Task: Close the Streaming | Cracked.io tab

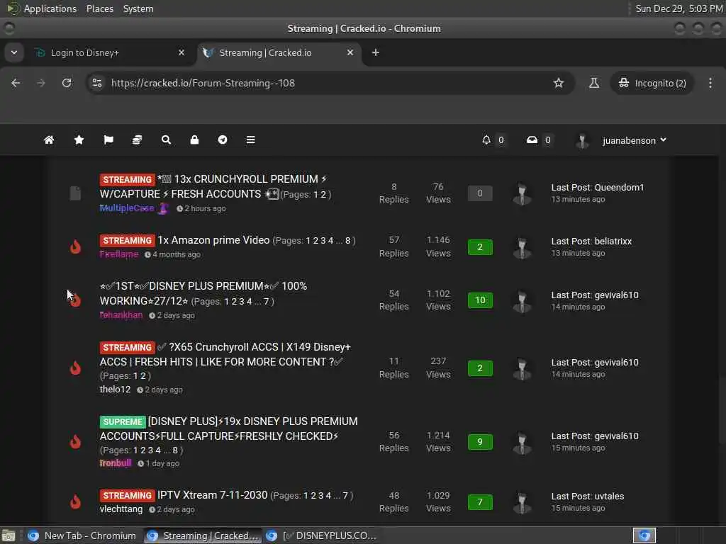Action: [x=350, y=52]
